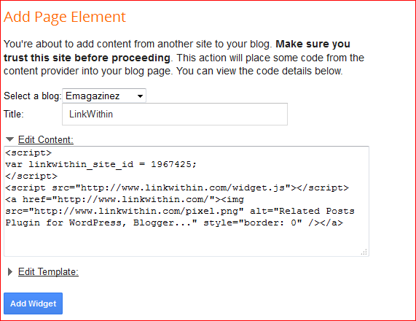Click the opening <script> line in the code

[x=28, y=152]
